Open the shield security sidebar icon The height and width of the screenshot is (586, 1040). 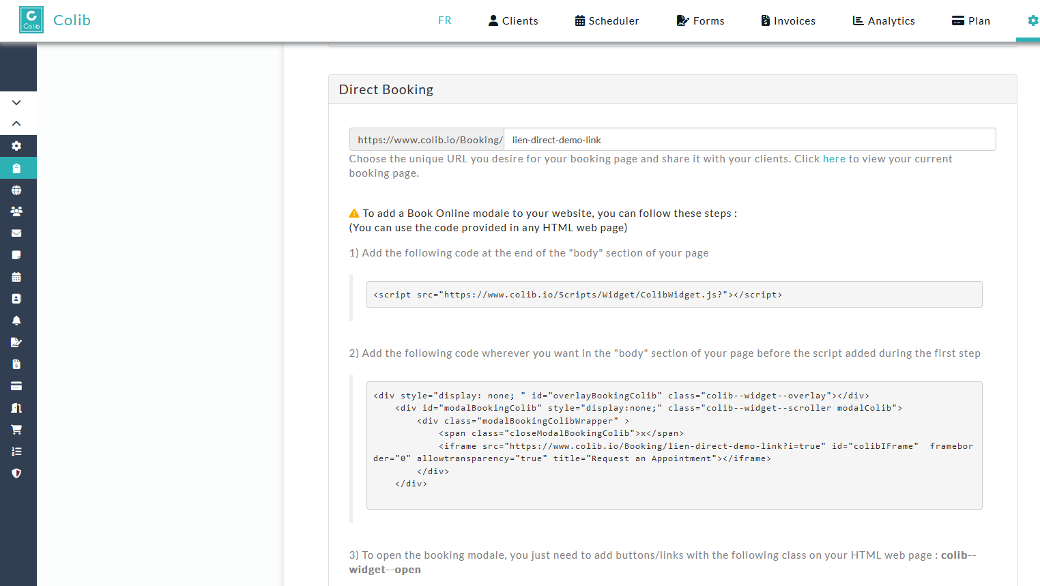[x=16, y=473]
